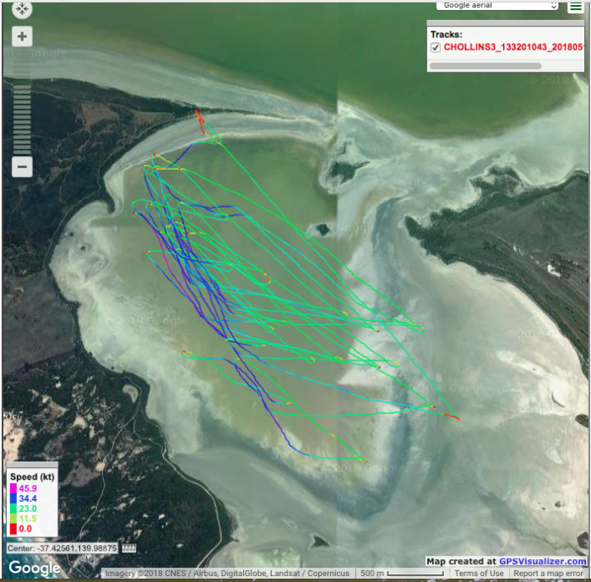The height and width of the screenshot is (582, 591).
Task: Select the highlighted zoom level bar
Action: 23,81
